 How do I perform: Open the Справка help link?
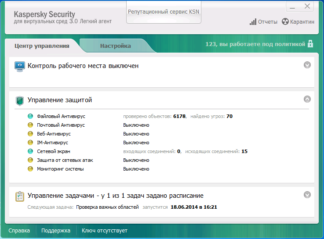pyautogui.click(x=19, y=230)
